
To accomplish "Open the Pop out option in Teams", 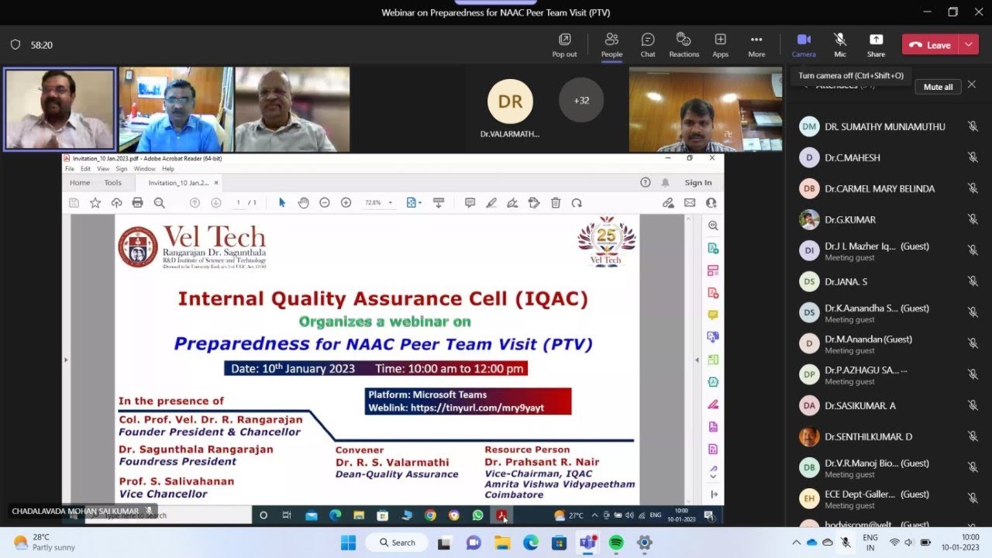I will click(564, 45).
